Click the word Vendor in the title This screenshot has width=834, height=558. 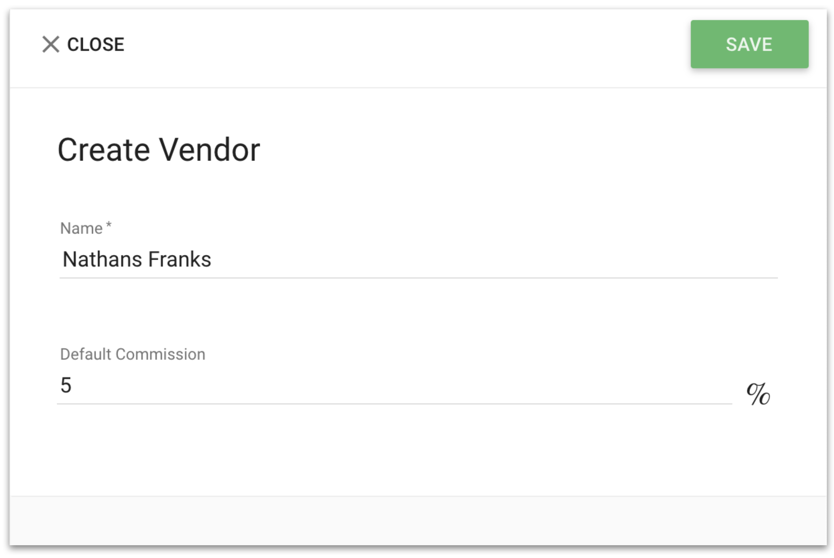210,150
